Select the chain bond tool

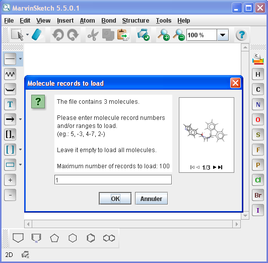click(10, 74)
